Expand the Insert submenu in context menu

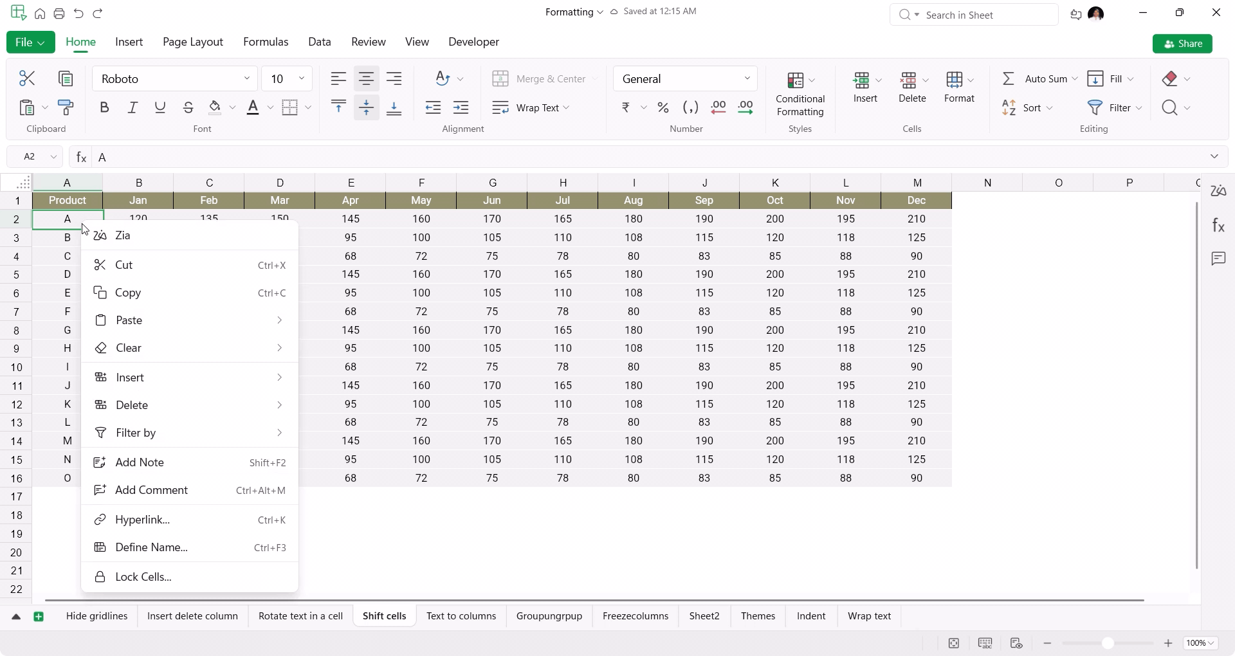[190, 378]
